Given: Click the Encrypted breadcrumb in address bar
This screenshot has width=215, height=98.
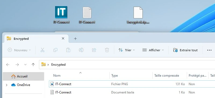Looking at the screenshot, I should point(58,64).
